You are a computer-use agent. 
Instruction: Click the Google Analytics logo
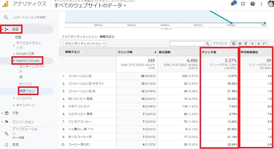(x=6, y=4)
